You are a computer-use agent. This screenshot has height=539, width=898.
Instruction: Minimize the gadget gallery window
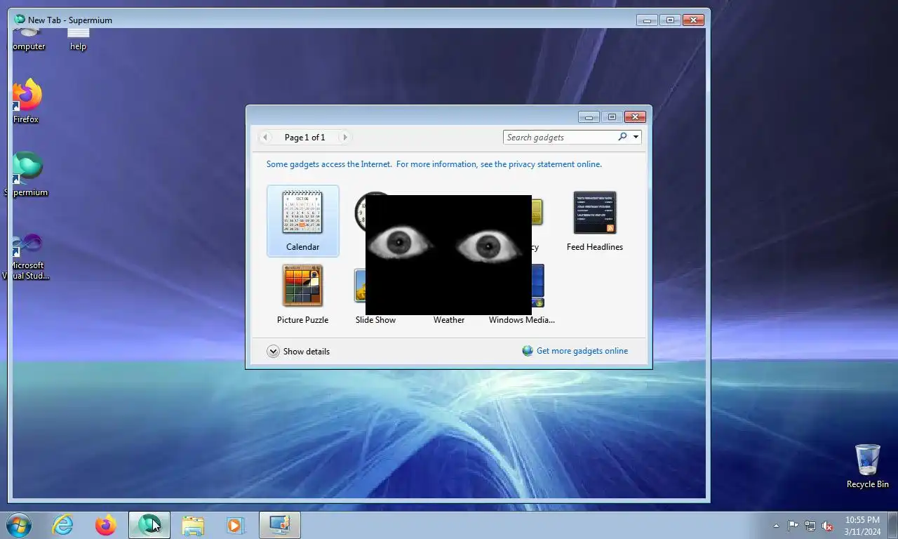coord(589,117)
